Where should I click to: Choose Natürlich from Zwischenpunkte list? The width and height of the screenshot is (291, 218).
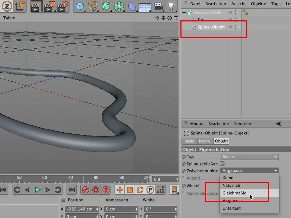click(249, 185)
